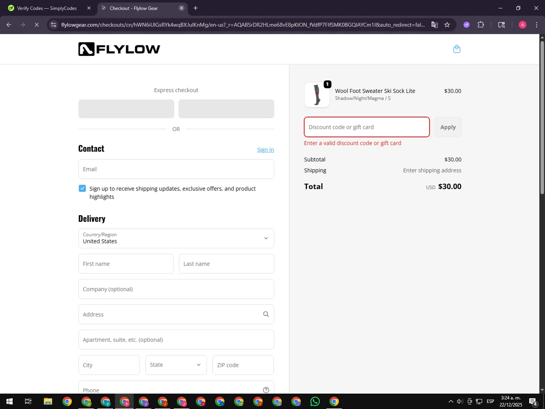The image size is (545, 409).
Task: Open the notification center icon
Action: click(x=533, y=401)
